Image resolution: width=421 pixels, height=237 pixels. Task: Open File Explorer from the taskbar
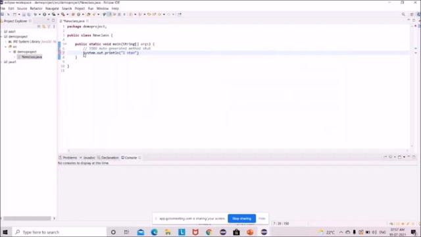[x=168, y=232]
